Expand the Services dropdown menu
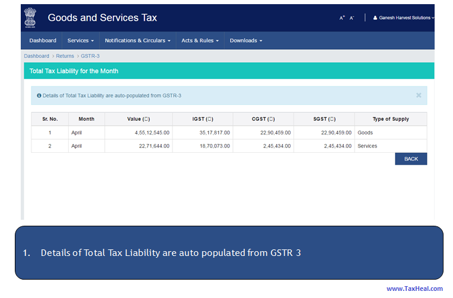The width and height of the screenshot is (453, 298). click(81, 40)
